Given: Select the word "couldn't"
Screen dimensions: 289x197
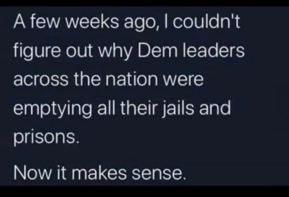Looking at the screenshot, I should tap(206, 22).
